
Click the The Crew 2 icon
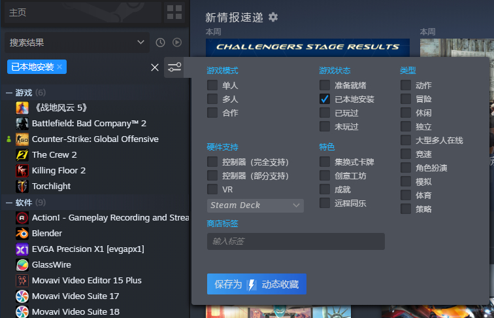(x=22, y=155)
